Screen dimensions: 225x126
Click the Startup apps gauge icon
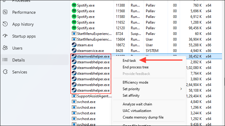tap(5, 36)
